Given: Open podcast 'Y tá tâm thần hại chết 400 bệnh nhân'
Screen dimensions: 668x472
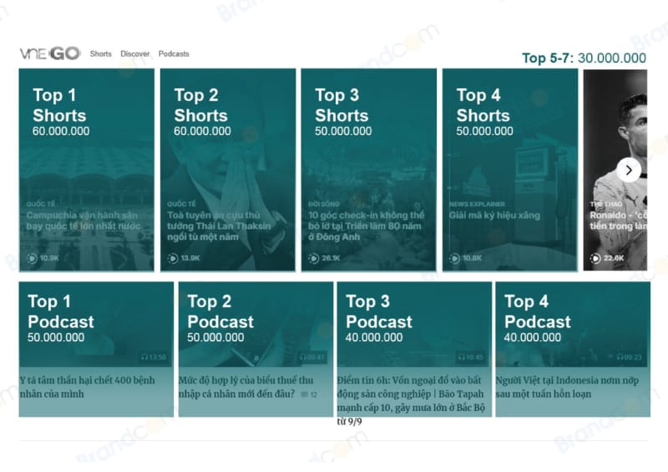Looking at the screenshot, I should coord(87,387).
